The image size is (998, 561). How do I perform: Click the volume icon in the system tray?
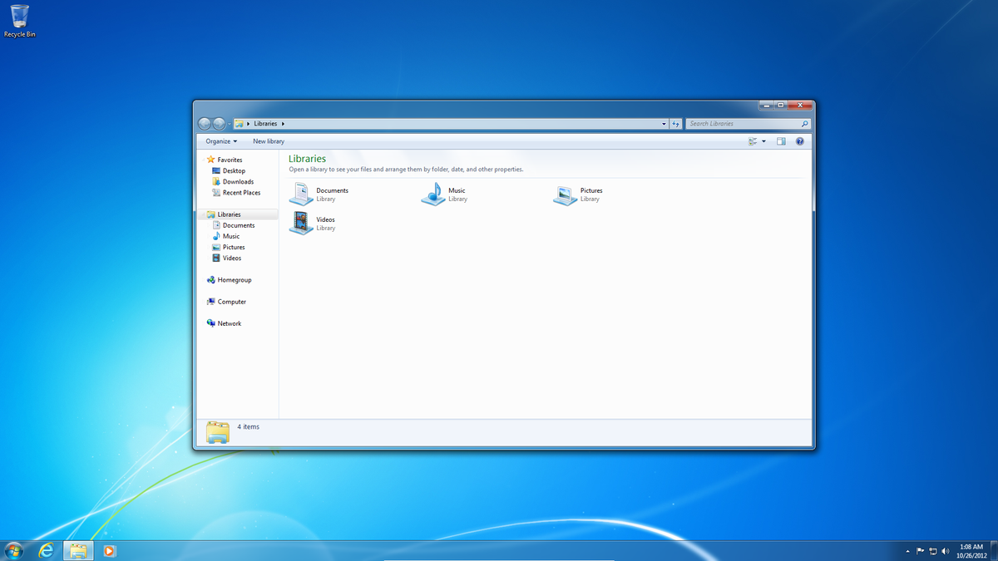tap(945, 550)
